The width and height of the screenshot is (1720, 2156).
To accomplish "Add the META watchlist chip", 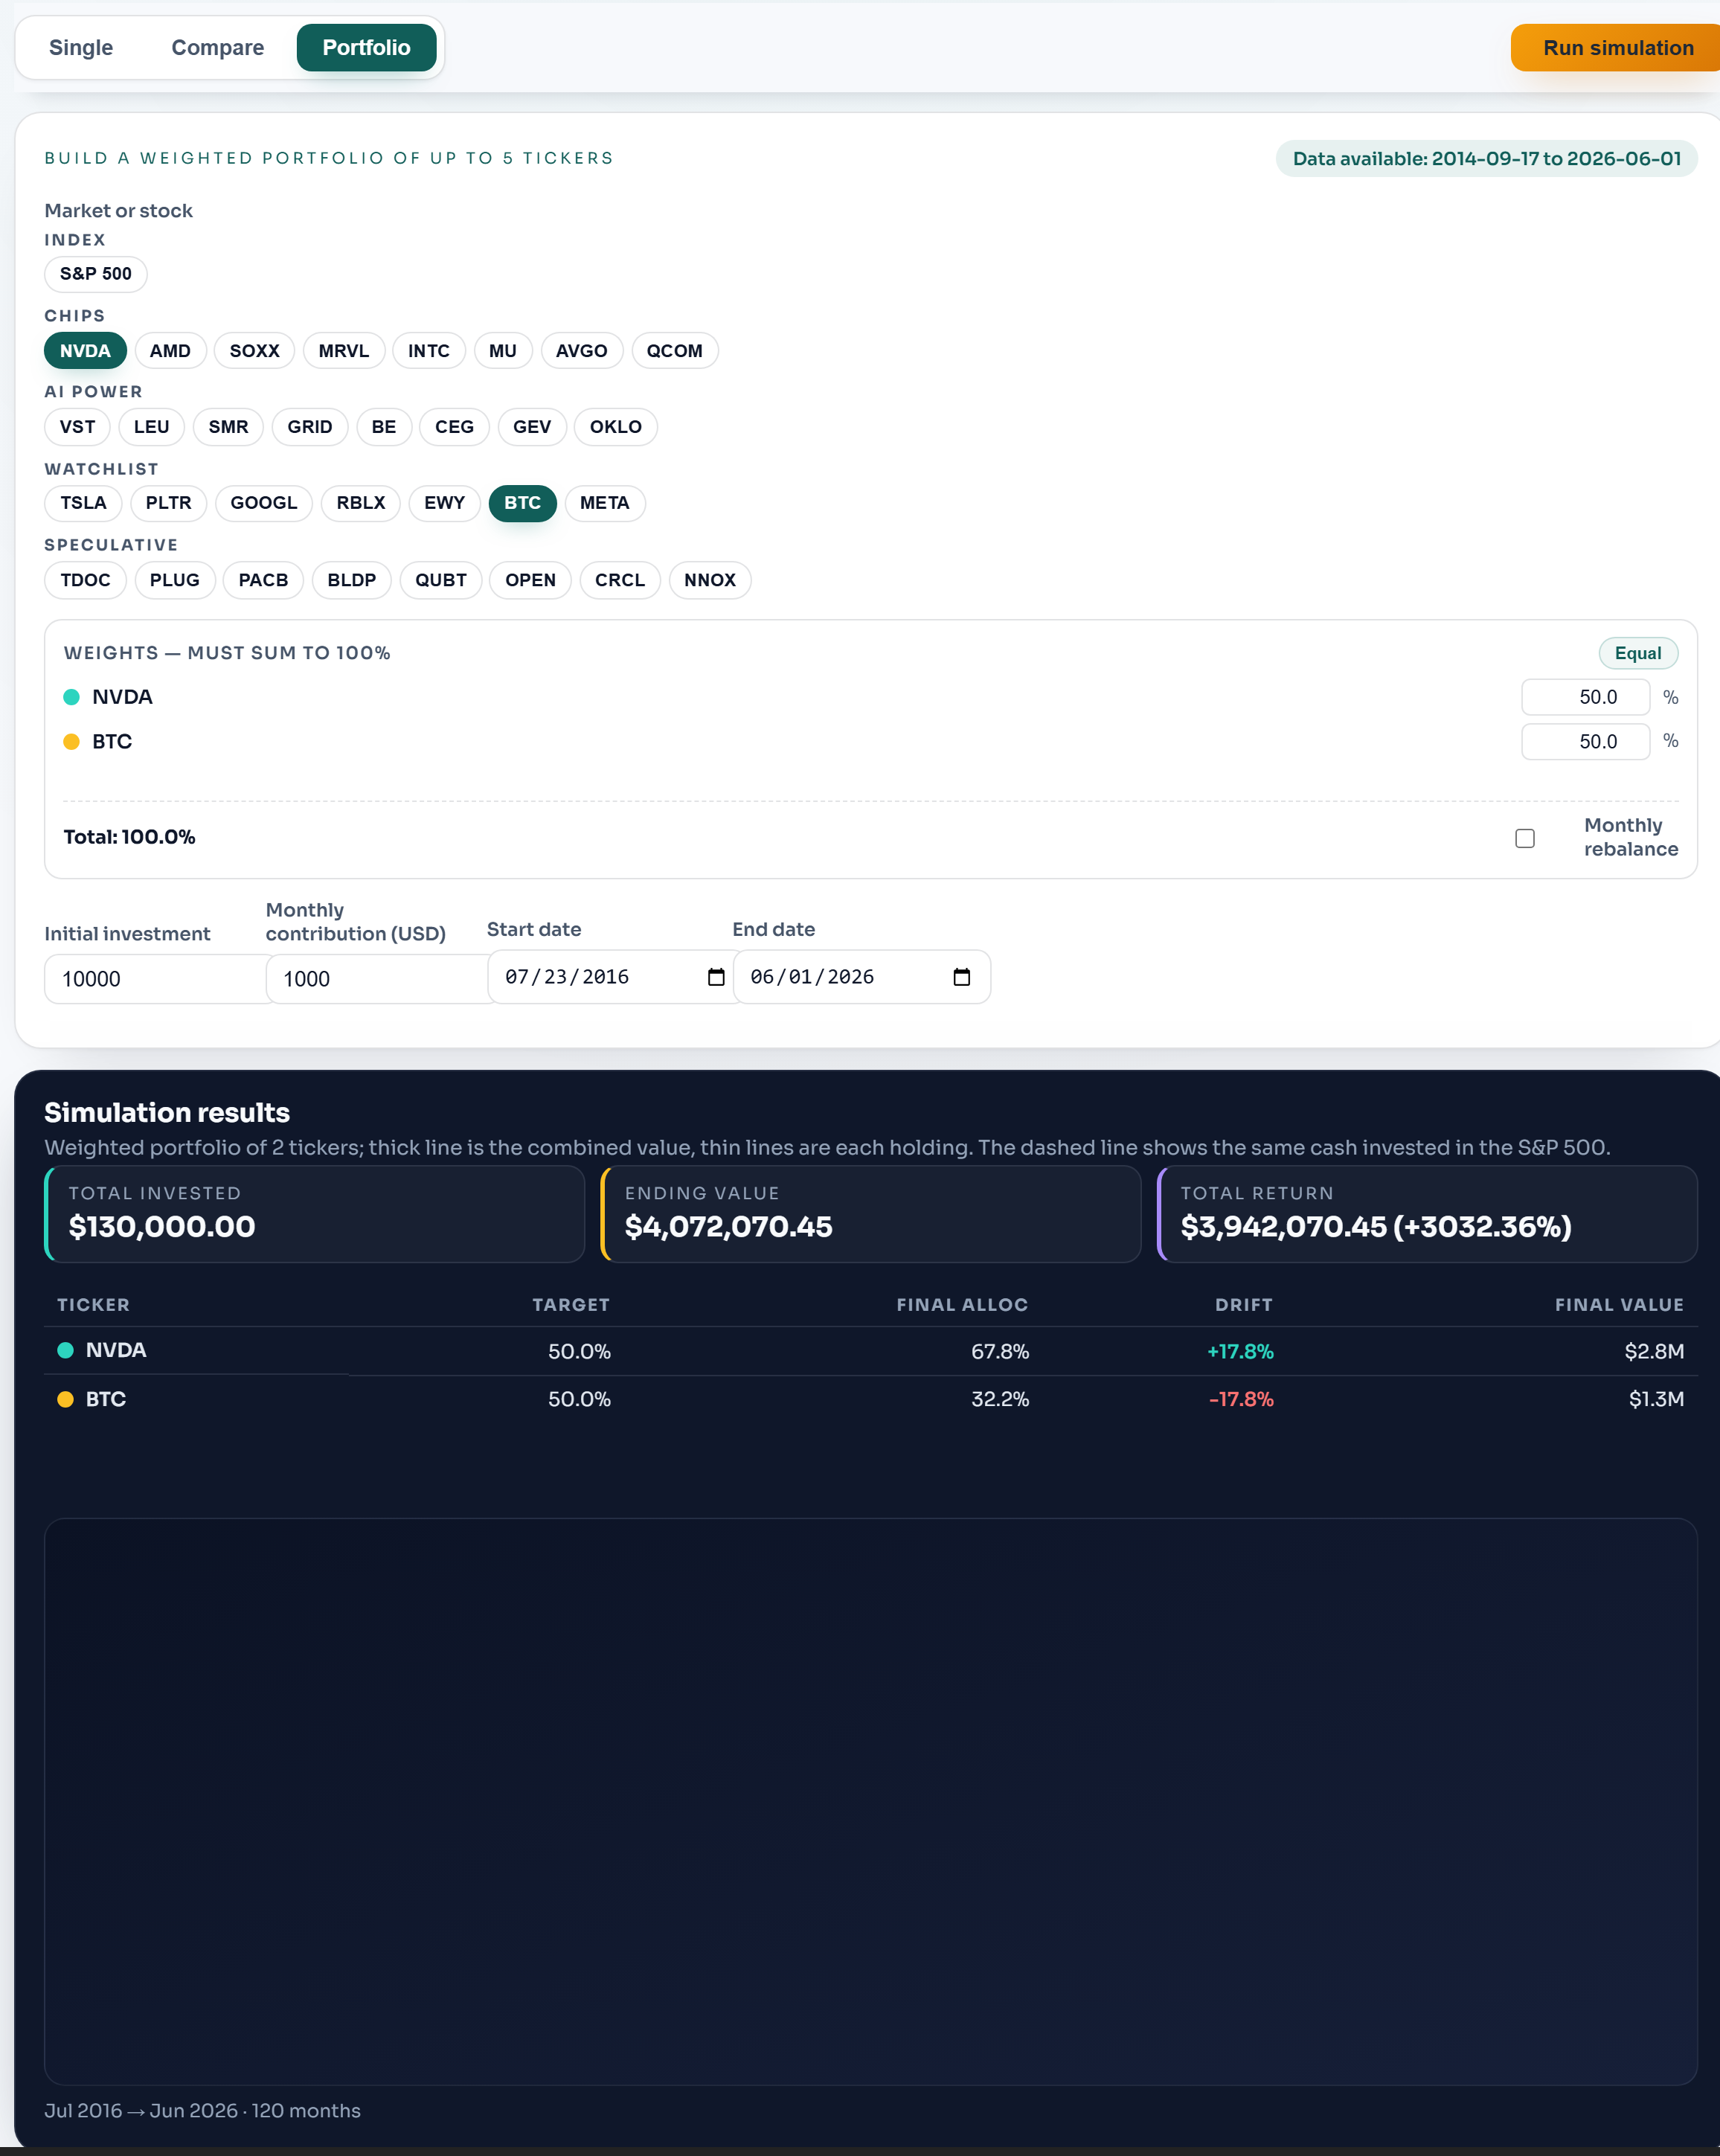I will pyautogui.click(x=605, y=503).
